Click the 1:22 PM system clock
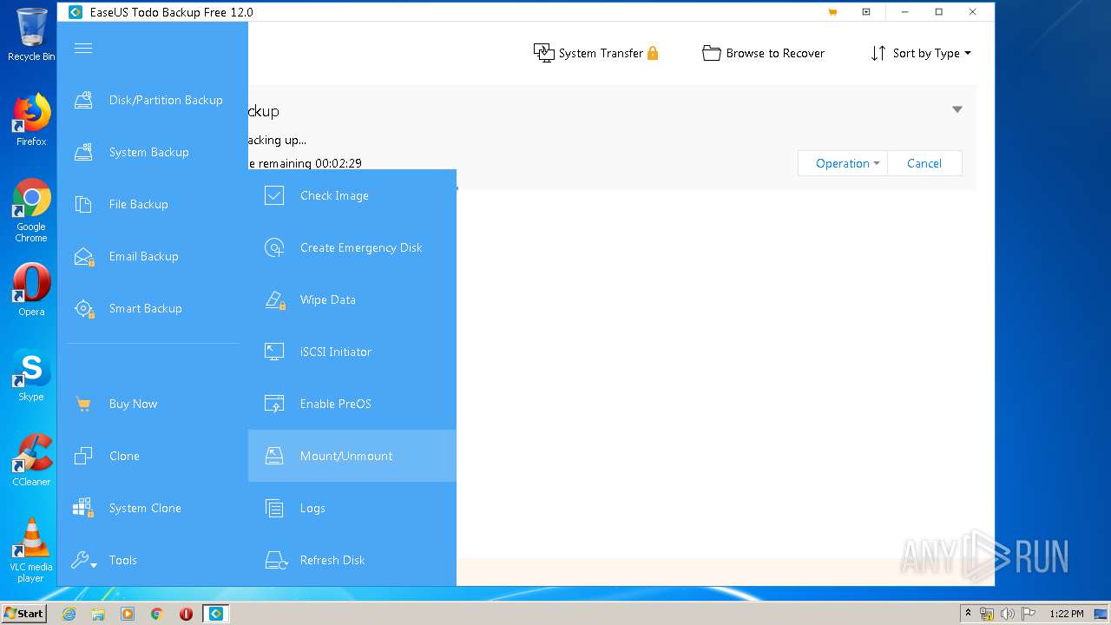1111x625 pixels. pyautogui.click(x=1066, y=614)
